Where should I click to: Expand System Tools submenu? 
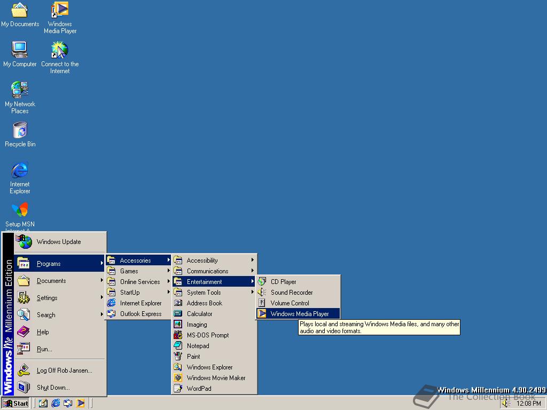point(214,293)
